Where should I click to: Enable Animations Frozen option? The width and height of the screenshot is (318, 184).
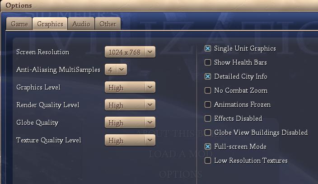click(208, 104)
